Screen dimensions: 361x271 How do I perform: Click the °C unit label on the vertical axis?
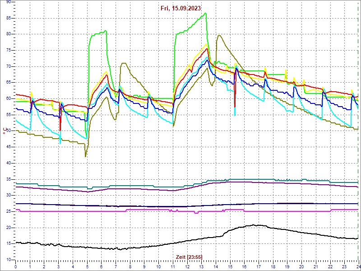coord(5,131)
